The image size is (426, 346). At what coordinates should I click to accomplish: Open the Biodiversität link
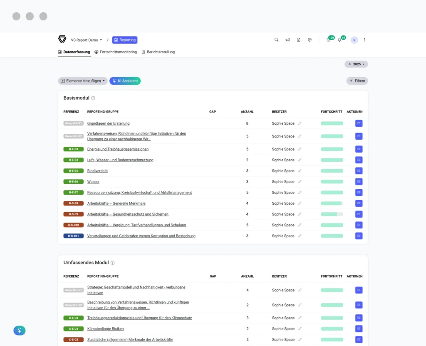click(97, 171)
